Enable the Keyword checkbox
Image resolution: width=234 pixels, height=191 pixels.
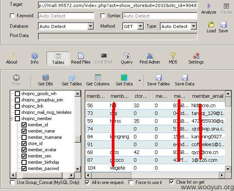[x=12, y=16]
